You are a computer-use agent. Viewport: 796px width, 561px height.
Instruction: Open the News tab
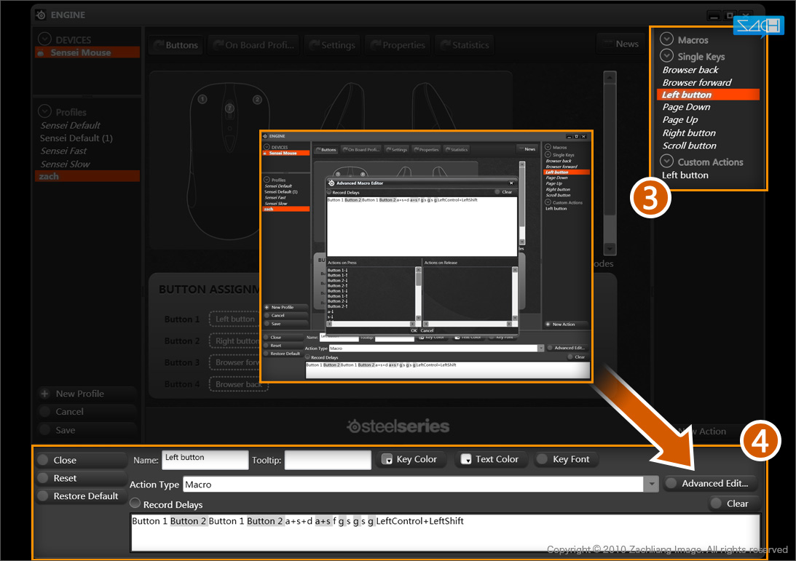tap(620, 44)
